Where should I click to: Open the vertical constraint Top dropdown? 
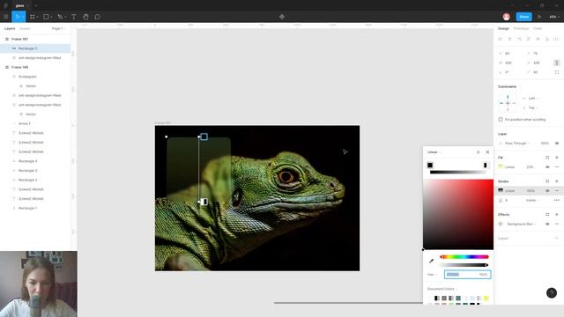pyautogui.click(x=534, y=107)
